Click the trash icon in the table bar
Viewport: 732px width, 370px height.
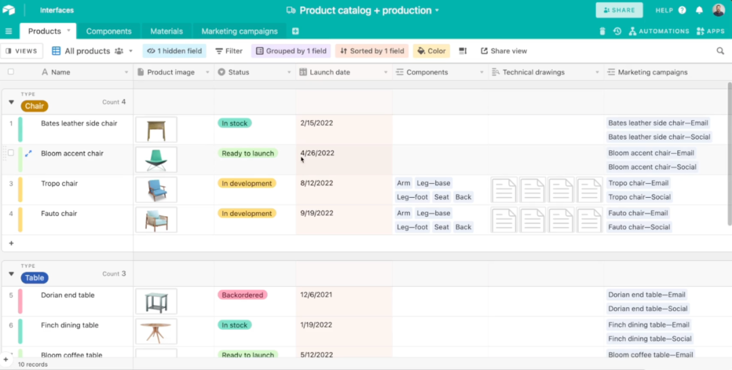[603, 31]
